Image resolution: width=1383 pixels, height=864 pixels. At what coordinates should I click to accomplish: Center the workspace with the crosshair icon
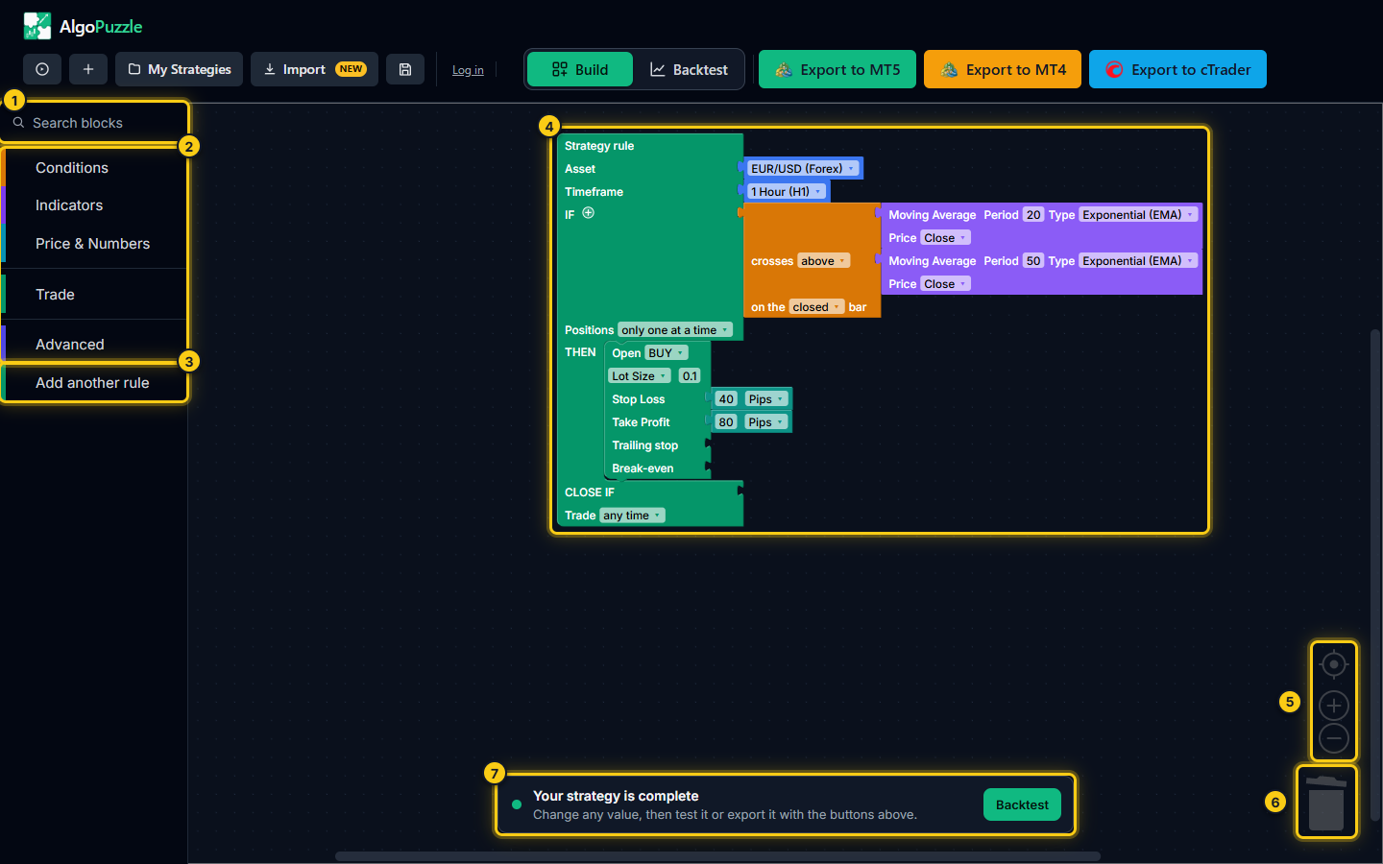[1334, 664]
